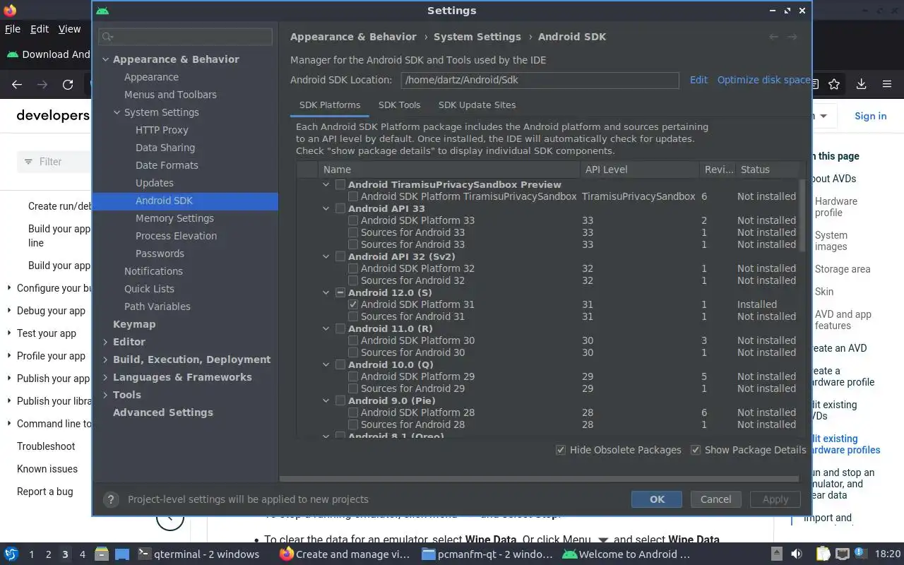Uncheck Android SDK Platform 31
This screenshot has height=565, width=904.
click(353, 304)
